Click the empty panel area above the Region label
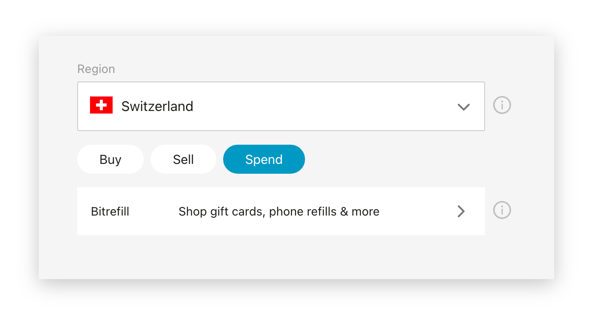 coord(281,49)
